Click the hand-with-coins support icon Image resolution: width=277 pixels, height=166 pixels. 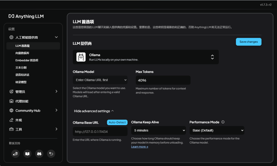[x=16, y=154]
